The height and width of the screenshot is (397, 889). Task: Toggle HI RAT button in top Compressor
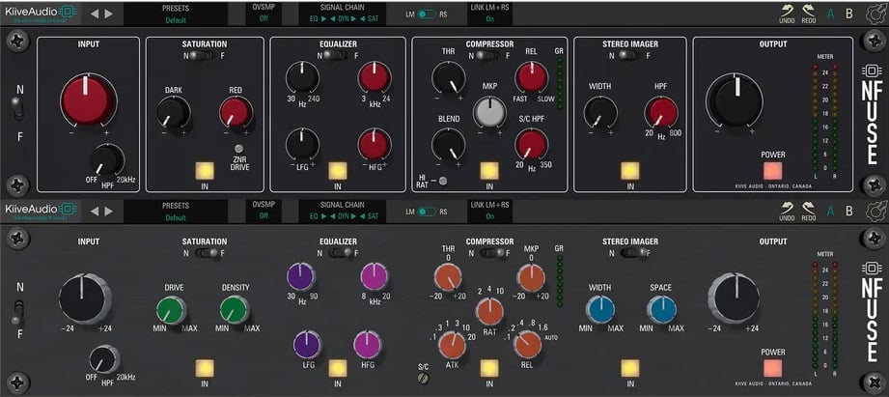(443, 181)
